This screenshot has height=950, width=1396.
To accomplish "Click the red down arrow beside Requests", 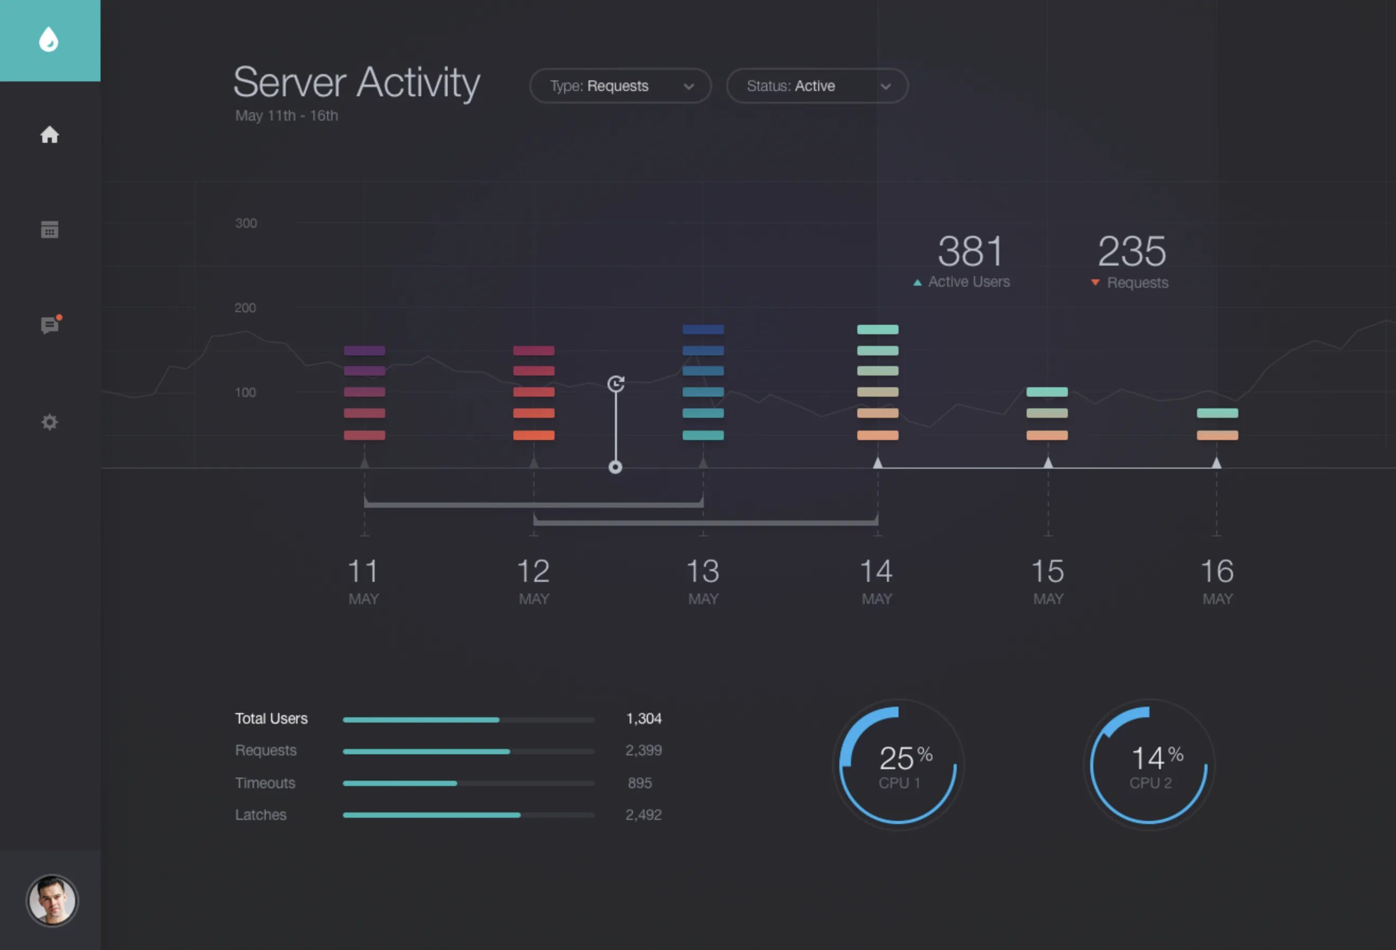I will (1095, 283).
